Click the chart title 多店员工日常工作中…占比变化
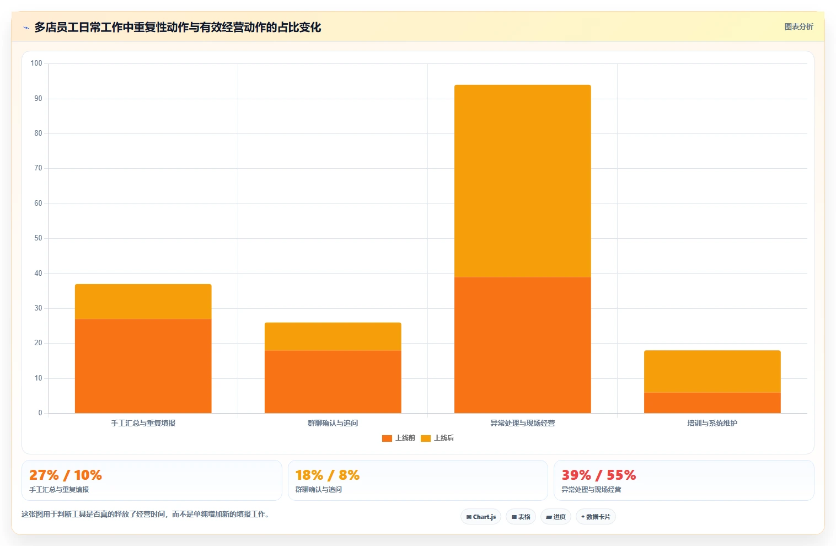 pos(178,27)
